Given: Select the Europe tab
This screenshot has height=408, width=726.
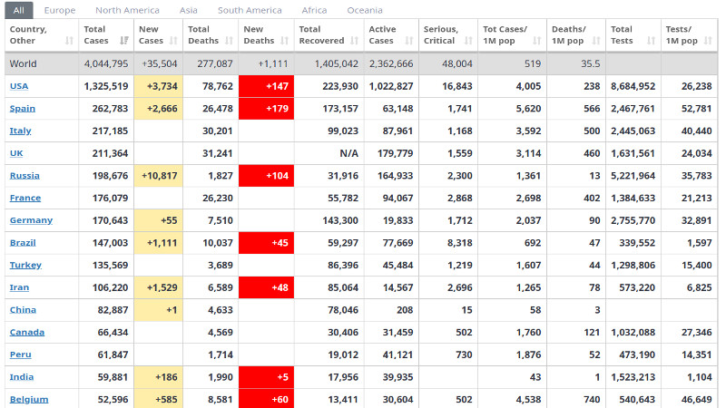Looking at the screenshot, I should click(x=60, y=10).
